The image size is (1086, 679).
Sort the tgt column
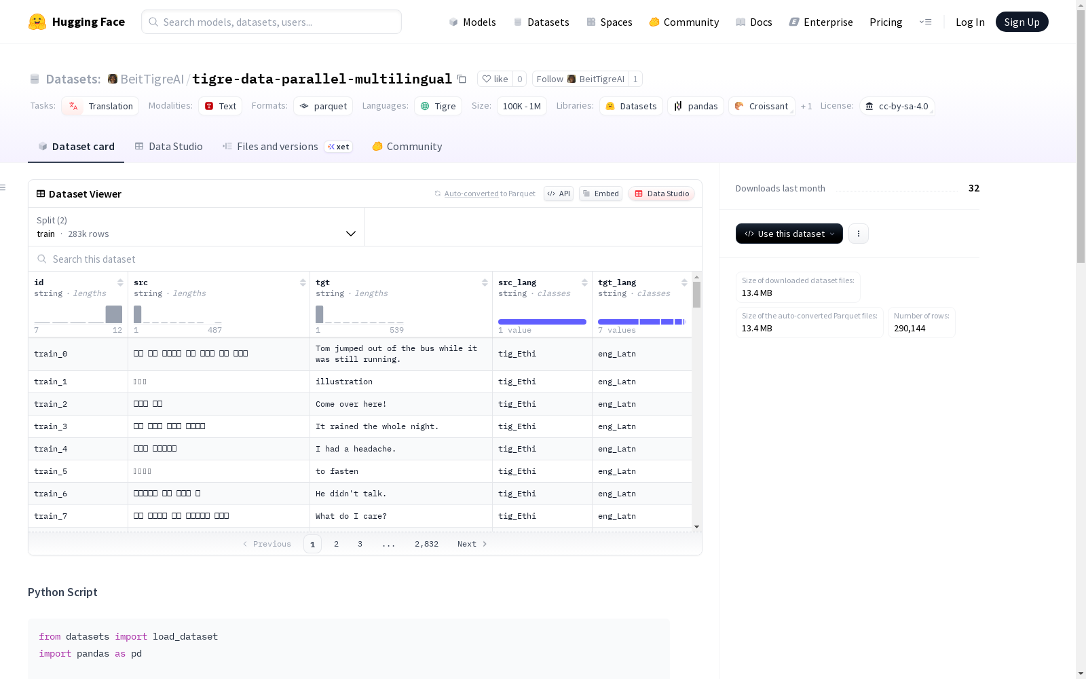coord(485,282)
